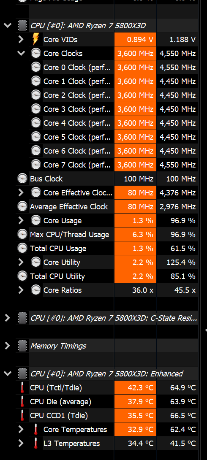
Task: Expand the Core VIDs entry
Action: point(21,40)
